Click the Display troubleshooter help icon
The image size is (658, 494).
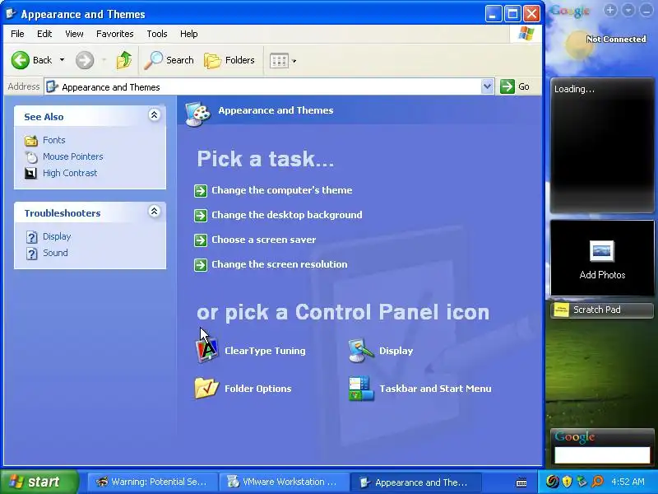pyautogui.click(x=31, y=237)
